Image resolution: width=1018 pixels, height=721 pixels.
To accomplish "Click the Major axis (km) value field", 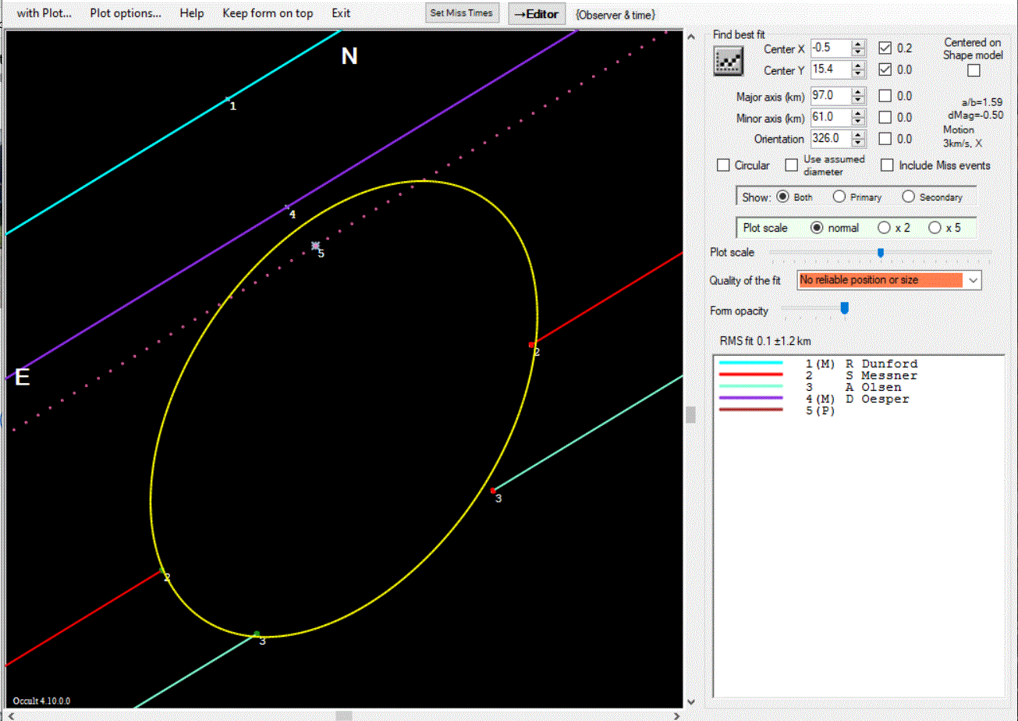I will [831, 96].
